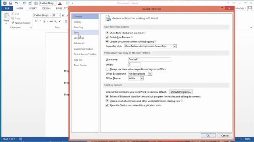Image resolution: width=254 pixels, height=142 pixels.
Task: Click the Undo arrow icon
Action: (x=16, y=3)
